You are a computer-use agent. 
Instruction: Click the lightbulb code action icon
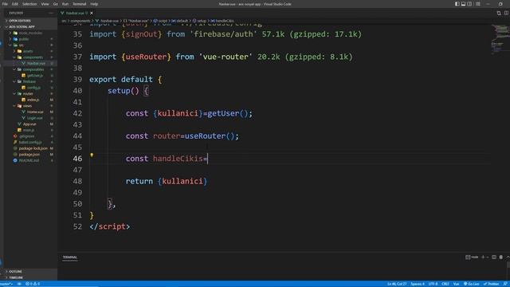[x=92, y=155]
